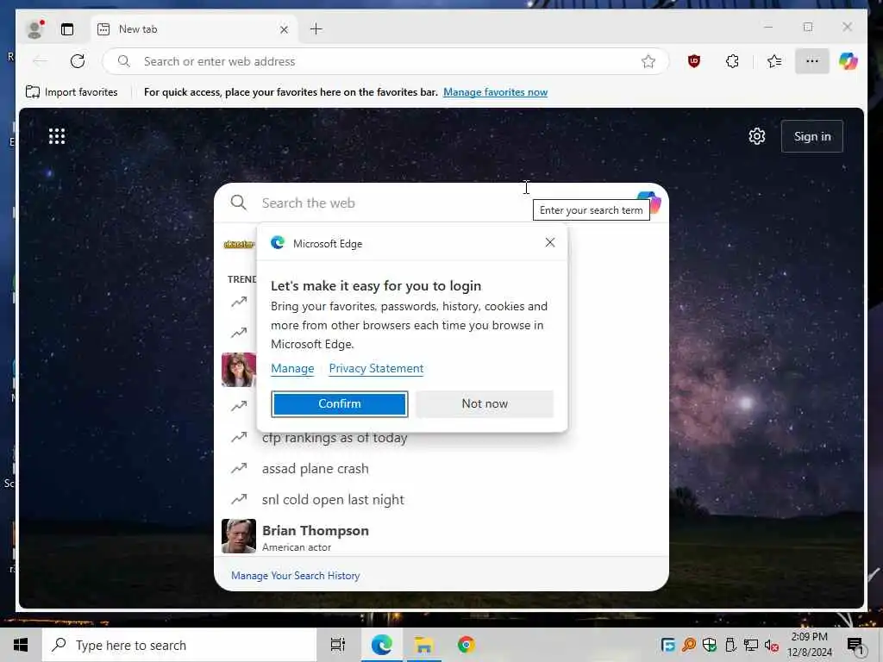Launch Google Chrome from taskbar

466,645
